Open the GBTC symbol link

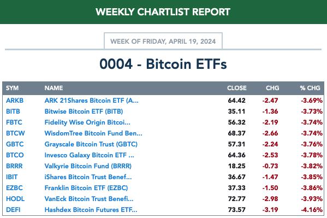pos(15,144)
